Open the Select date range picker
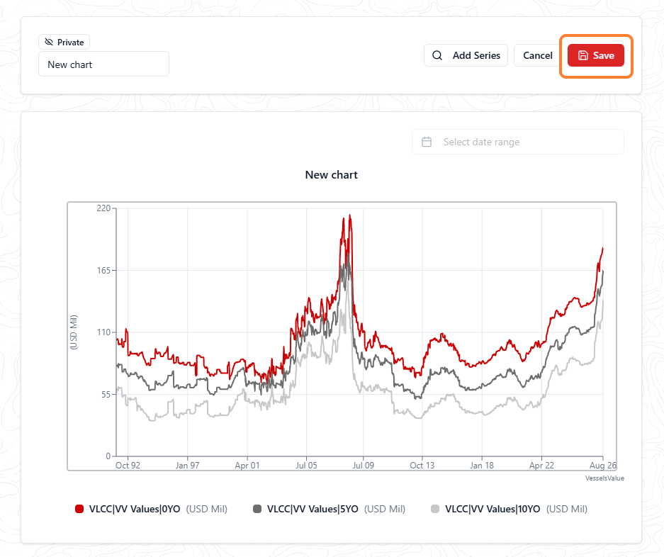The image size is (664, 557). [x=518, y=142]
